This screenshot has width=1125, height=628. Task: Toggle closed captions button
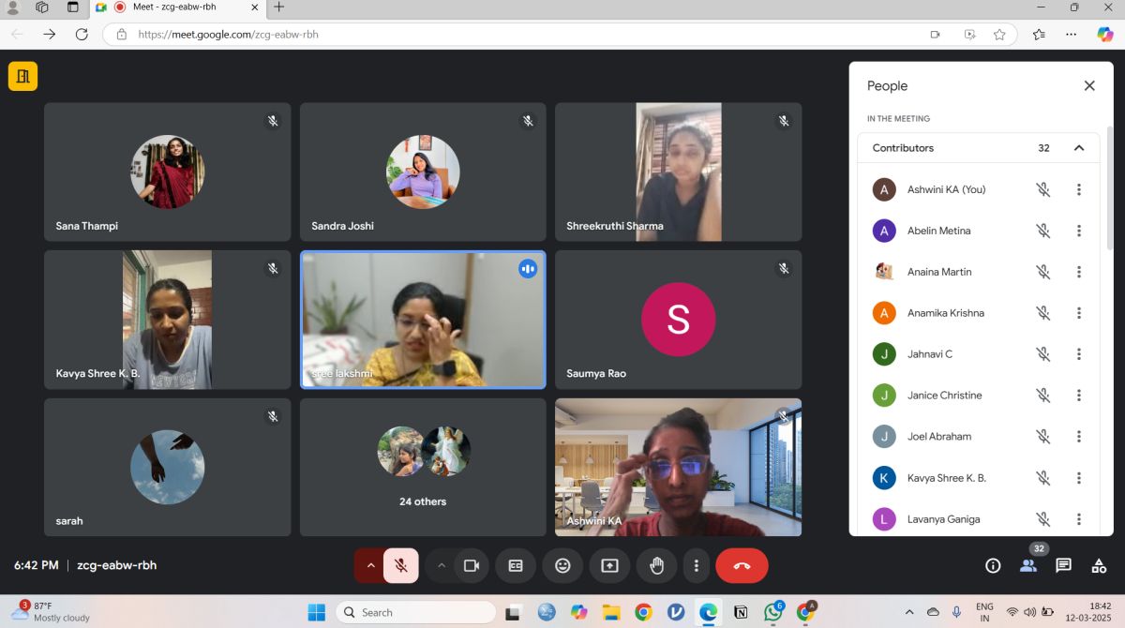(x=516, y=565)
